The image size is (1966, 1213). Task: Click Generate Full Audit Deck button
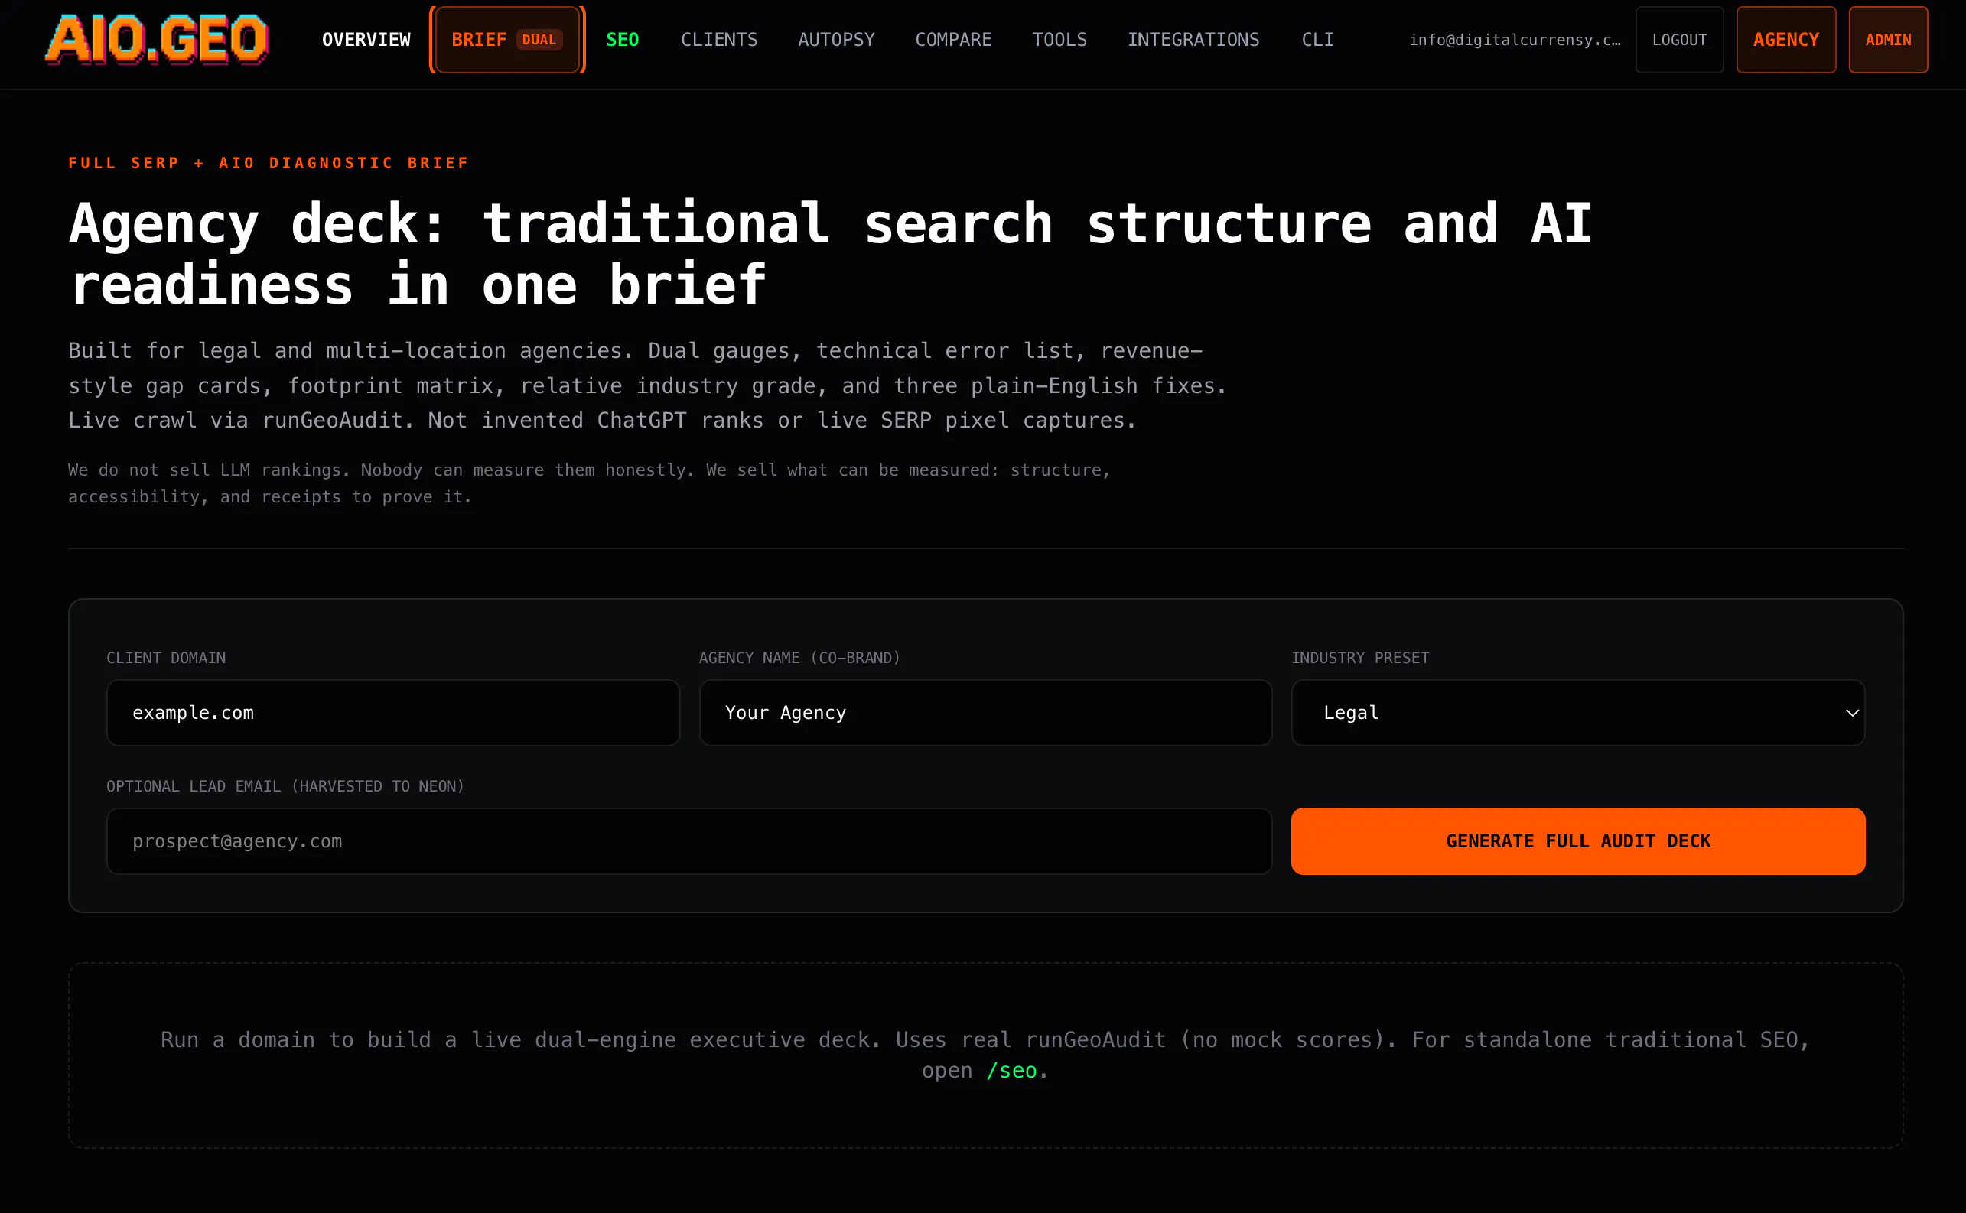point(1577,841)
